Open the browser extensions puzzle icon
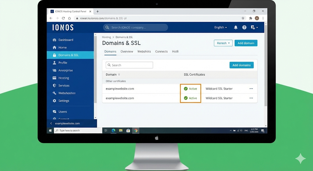Viewport: 313px width, 171px height. pos(251,18)
